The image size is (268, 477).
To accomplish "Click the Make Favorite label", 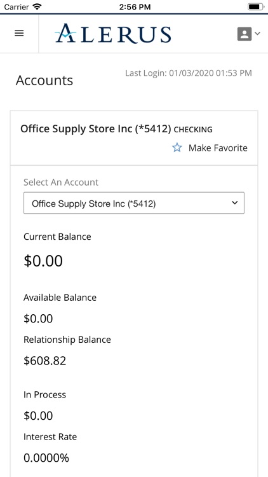I will click(218, 148).
